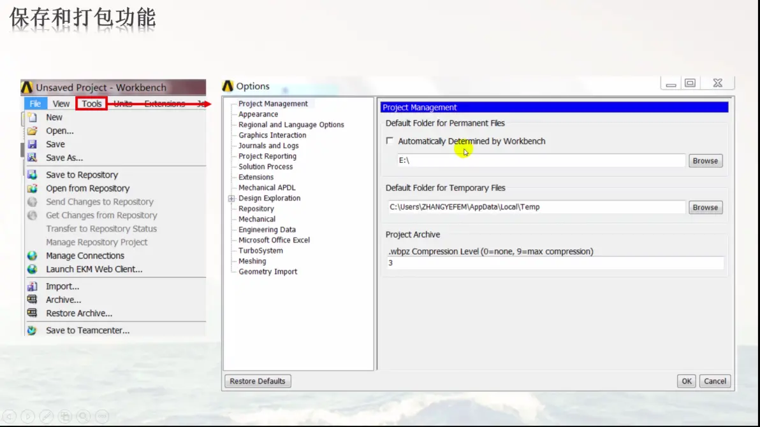The width and height of the screenshot is (760, 427).
Task: Click the greyed Get Changes from Repository icon
Action: tap(33, 215)
